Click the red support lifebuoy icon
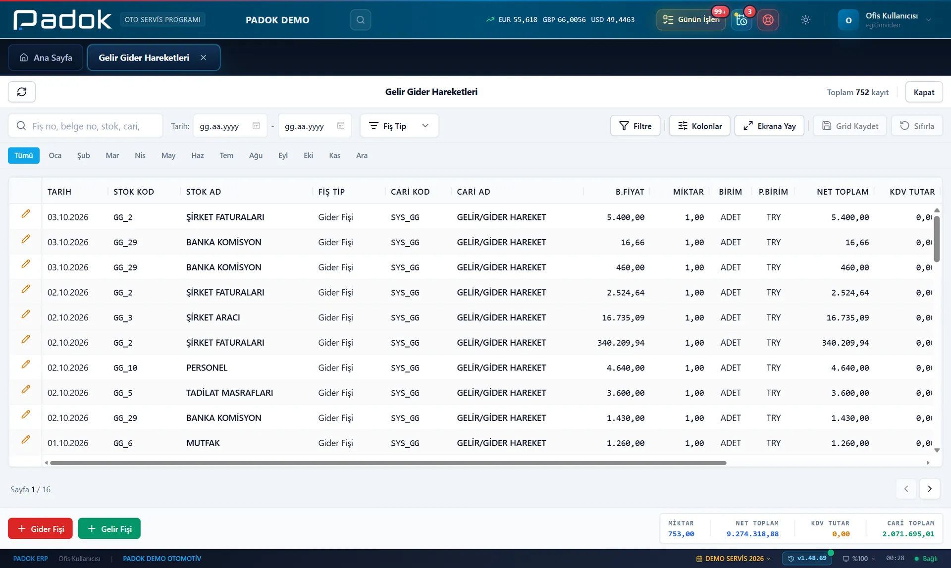This screenshot has width=951, height=568. pyautogui.click(x=768, y=20)
